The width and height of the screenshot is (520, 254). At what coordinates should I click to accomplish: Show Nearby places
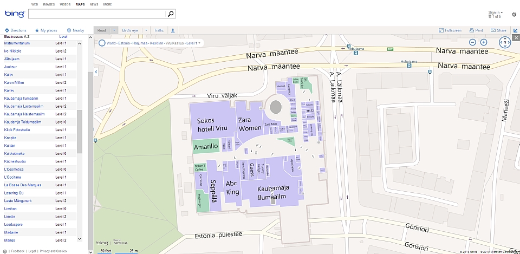pos(76,30)
